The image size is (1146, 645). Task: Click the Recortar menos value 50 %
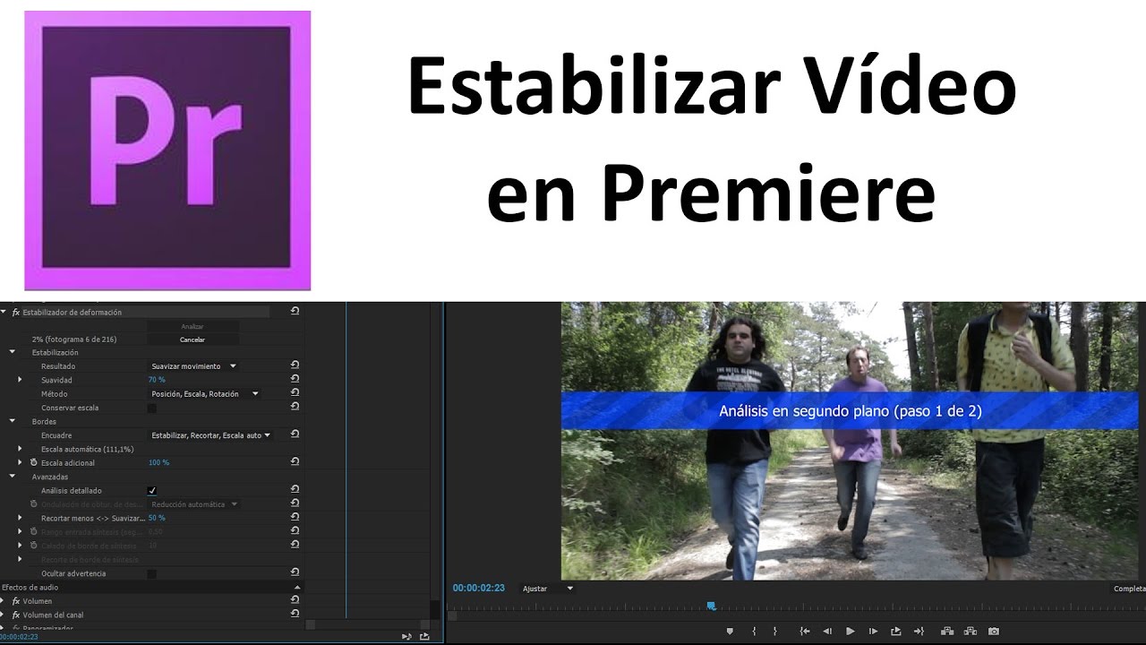point(157,518)
